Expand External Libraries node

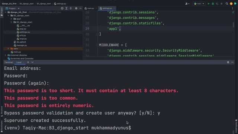[5, 55]
